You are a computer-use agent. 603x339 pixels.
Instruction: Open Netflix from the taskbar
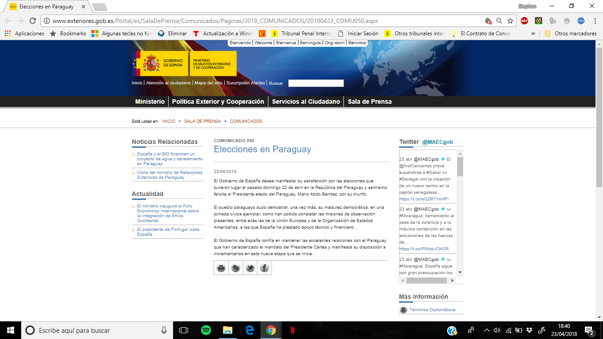point(292,330)
